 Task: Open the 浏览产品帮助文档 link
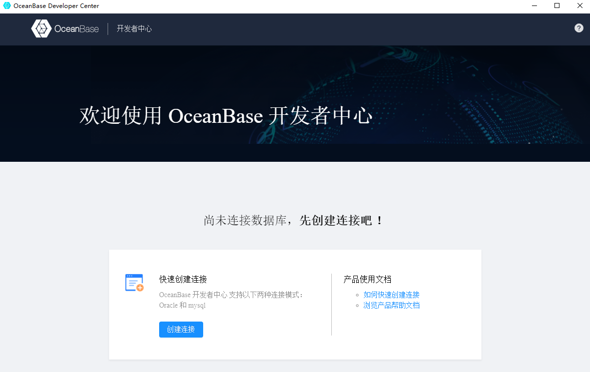pos(391,305)
